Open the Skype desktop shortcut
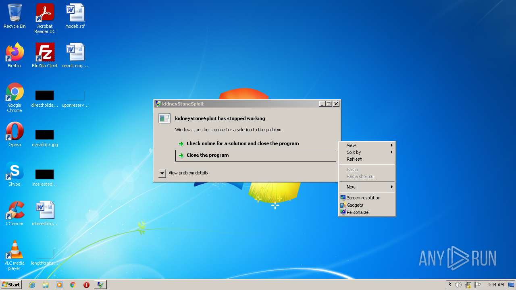516x290 pixels. (15, 174)
